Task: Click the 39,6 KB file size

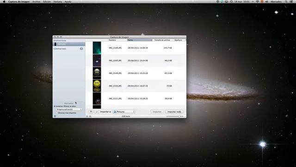Action: pyautogui.click(x=168, y=98)
